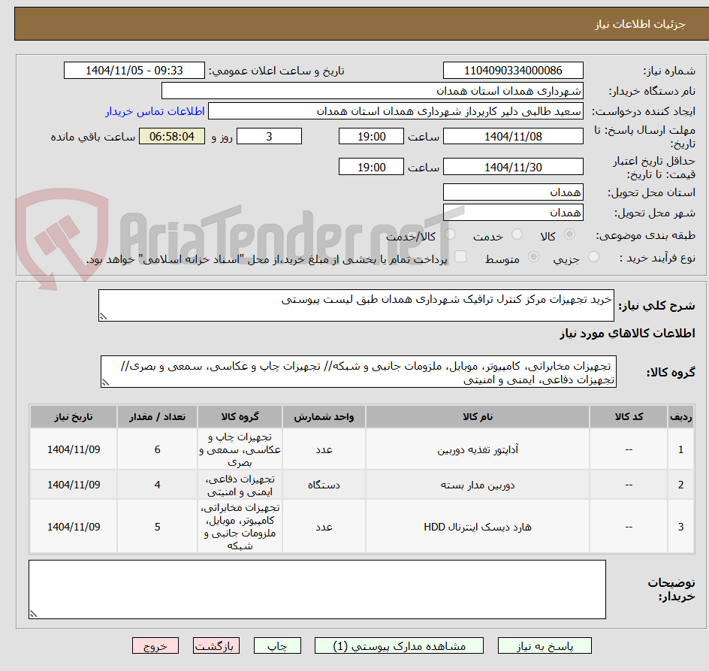Click the شهر محل تحویل field
This screenshot has height=671, width=709.
coord(513,213)
